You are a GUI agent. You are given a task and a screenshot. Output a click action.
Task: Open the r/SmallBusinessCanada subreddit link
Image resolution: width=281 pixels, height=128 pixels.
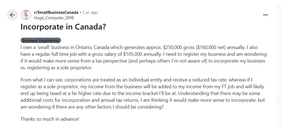[56, 12]
